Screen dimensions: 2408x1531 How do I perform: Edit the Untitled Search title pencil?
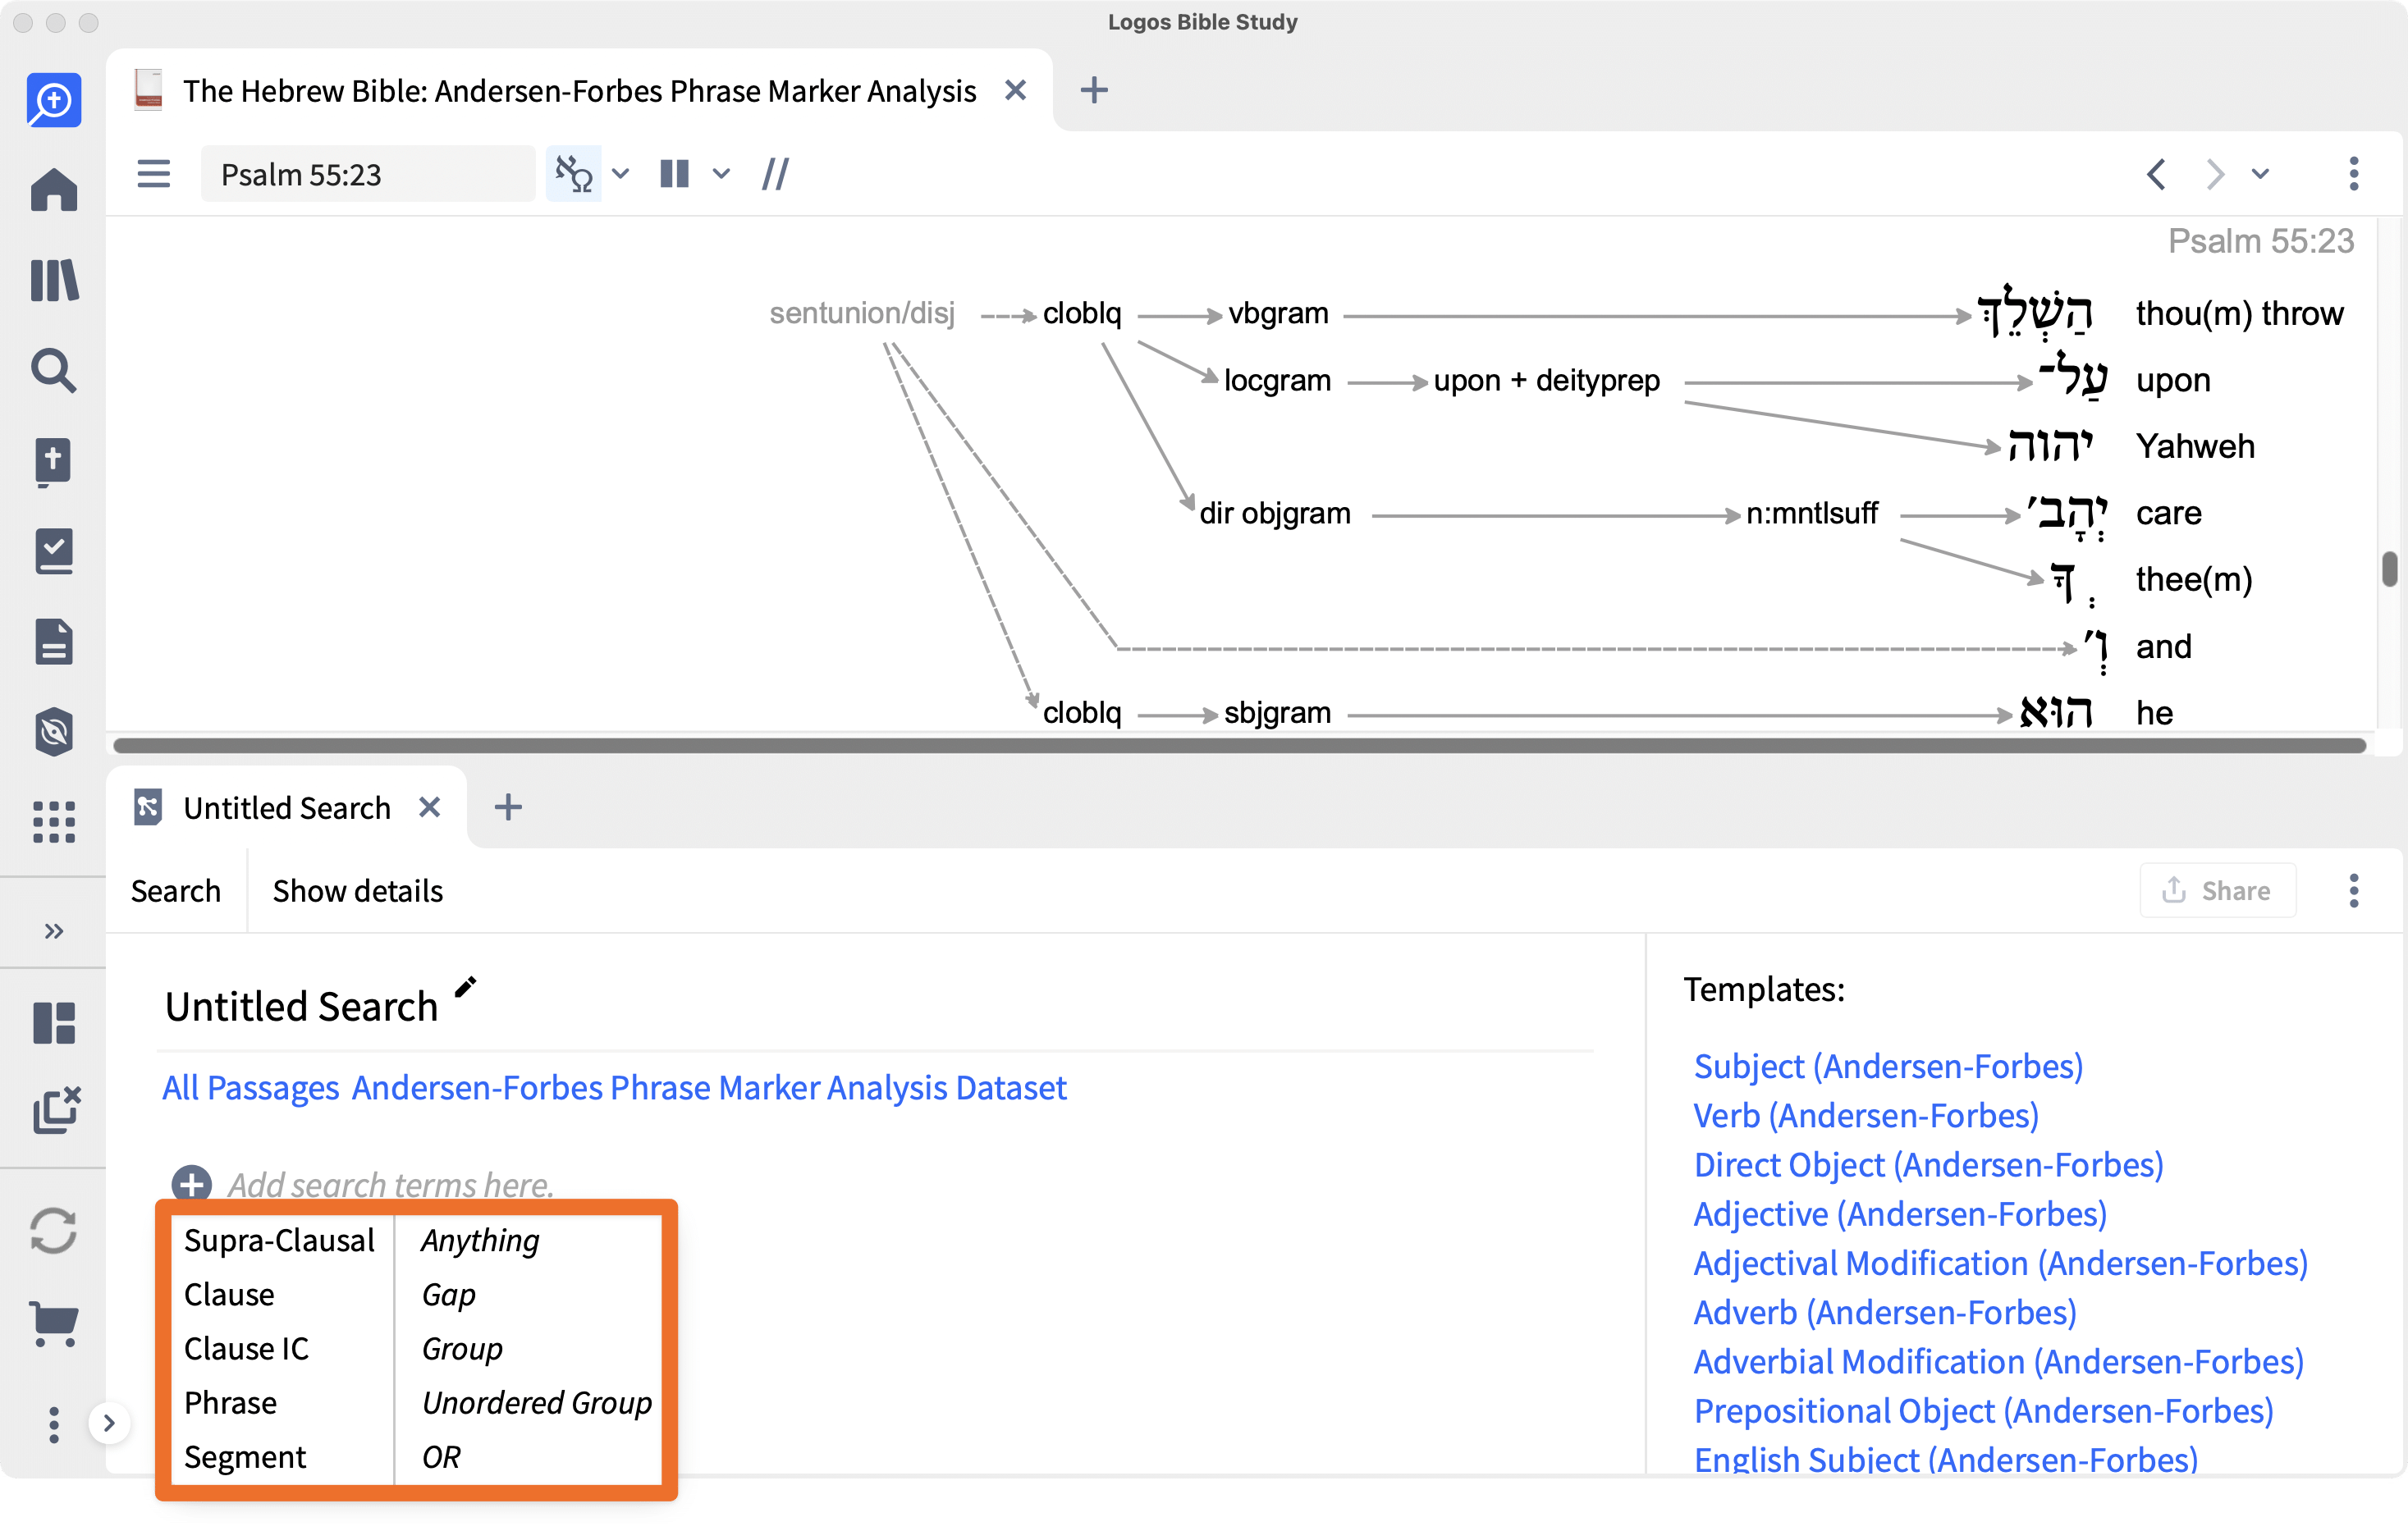click(465, 987)
